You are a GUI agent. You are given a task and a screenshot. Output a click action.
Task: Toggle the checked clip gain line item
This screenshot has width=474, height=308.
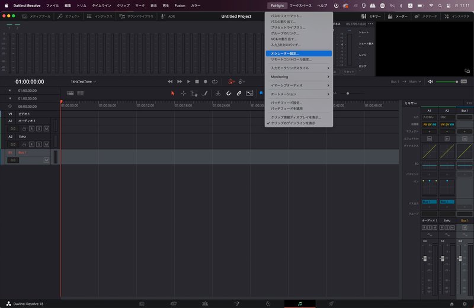(299, 123)
